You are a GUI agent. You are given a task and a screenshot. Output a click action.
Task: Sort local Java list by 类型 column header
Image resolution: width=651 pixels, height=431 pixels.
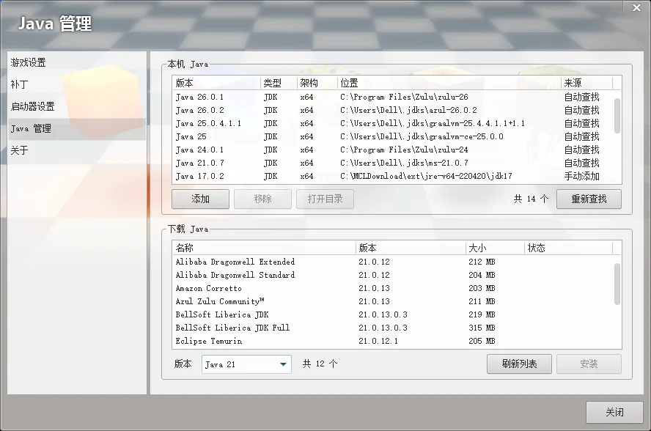(x=279, y=83)
